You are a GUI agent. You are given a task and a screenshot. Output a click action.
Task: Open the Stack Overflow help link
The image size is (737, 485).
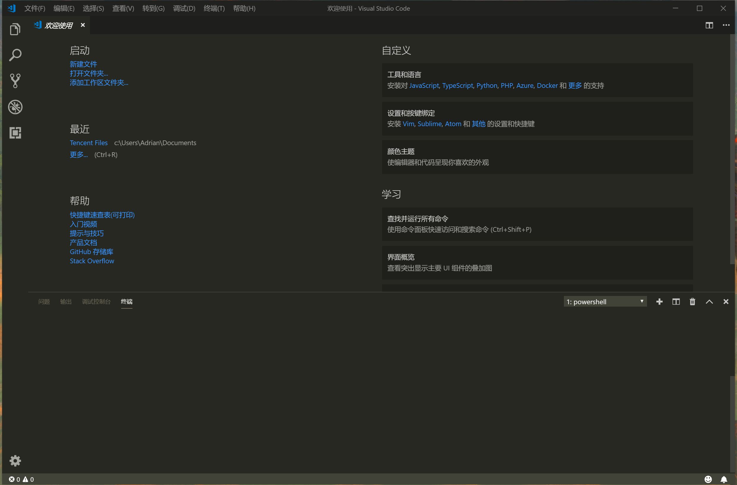(92, 261)
